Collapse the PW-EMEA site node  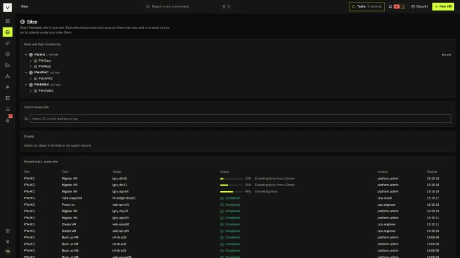[26, 85]
